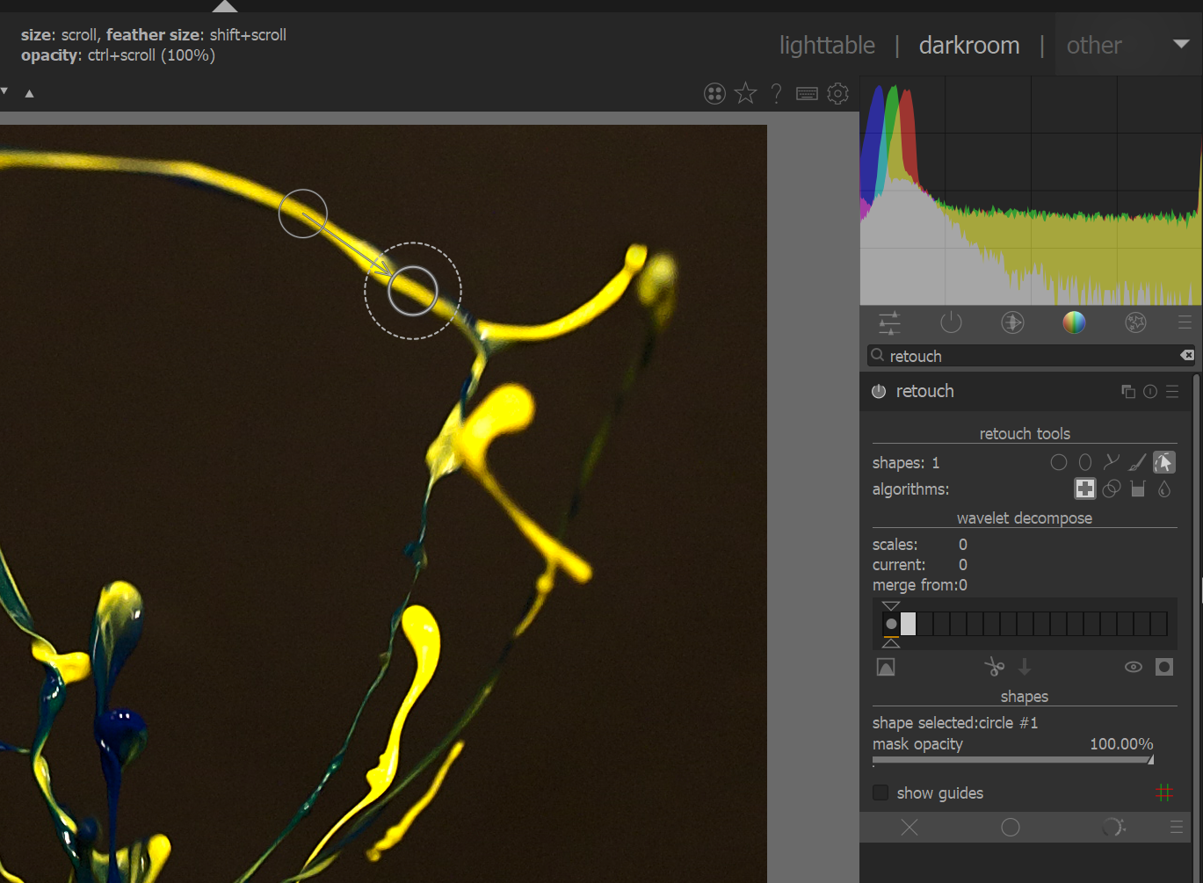Select the circle shape tool
The height and width of the screenshot is (883, 1203).
coord(1059,462)
